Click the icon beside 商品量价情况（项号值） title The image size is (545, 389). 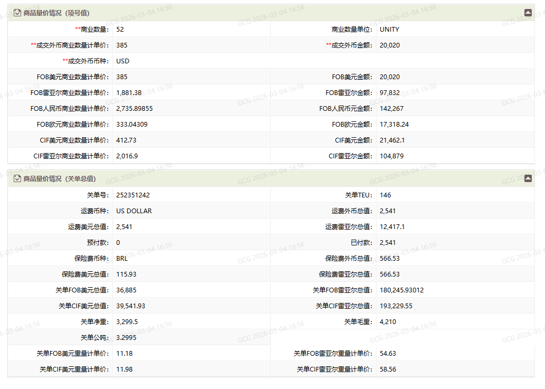click(17, 13)
